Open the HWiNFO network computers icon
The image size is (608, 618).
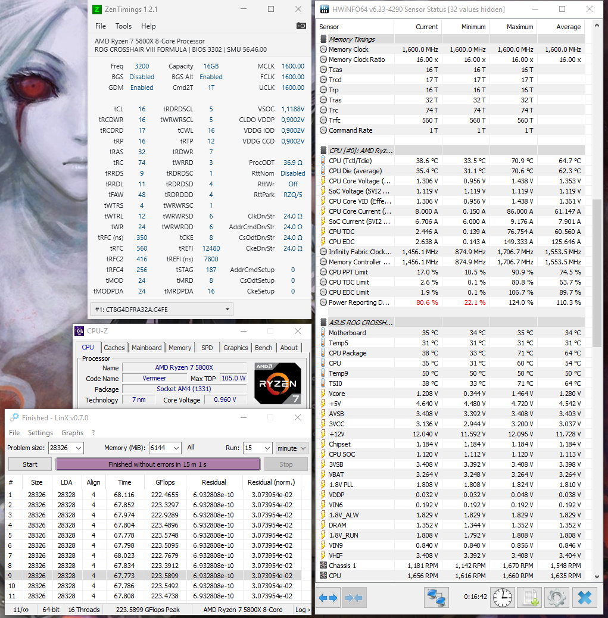[436, 598]
